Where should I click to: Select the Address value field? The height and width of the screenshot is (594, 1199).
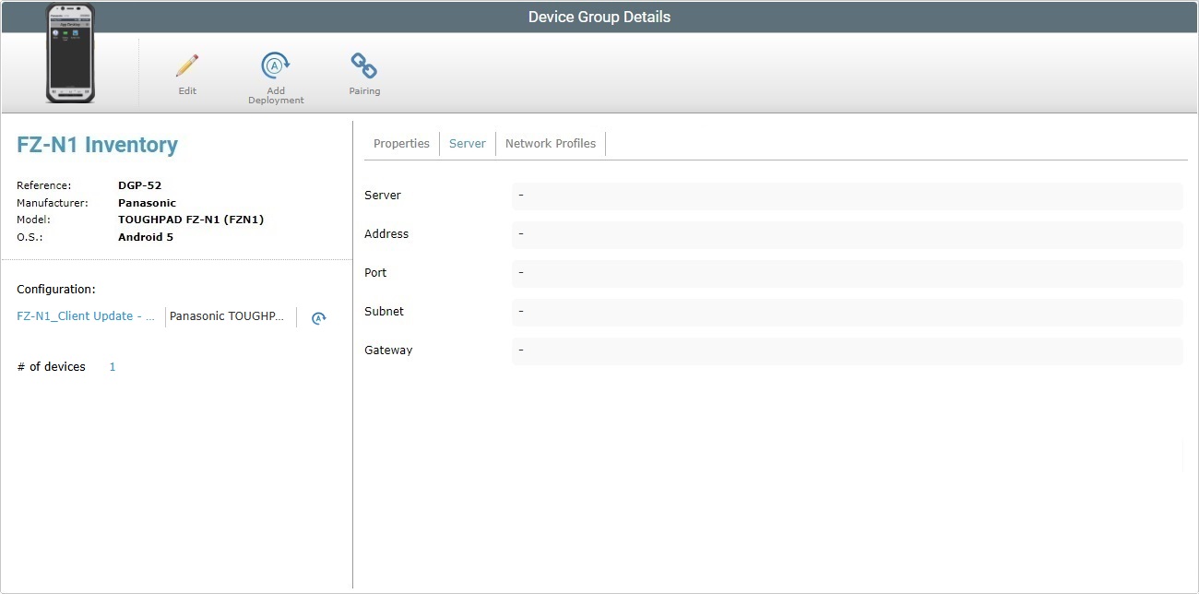coord(847,234)
